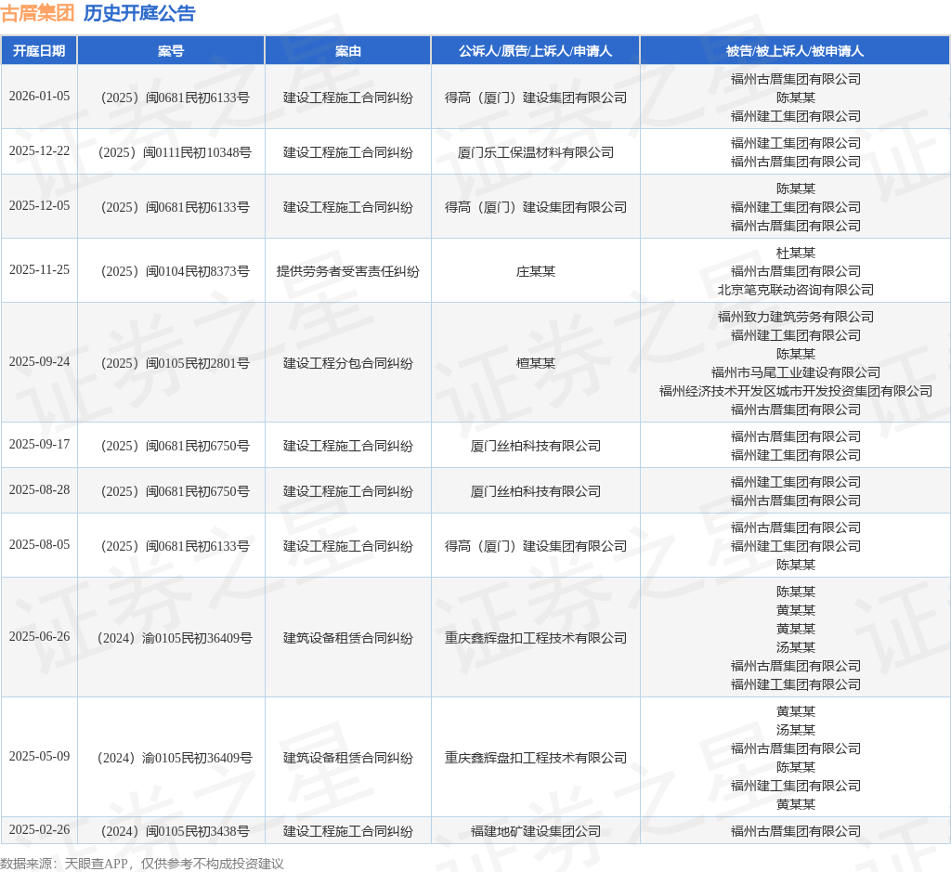
Task: Click 汤某某 in 2025-06-26 row
Action: 796,647
